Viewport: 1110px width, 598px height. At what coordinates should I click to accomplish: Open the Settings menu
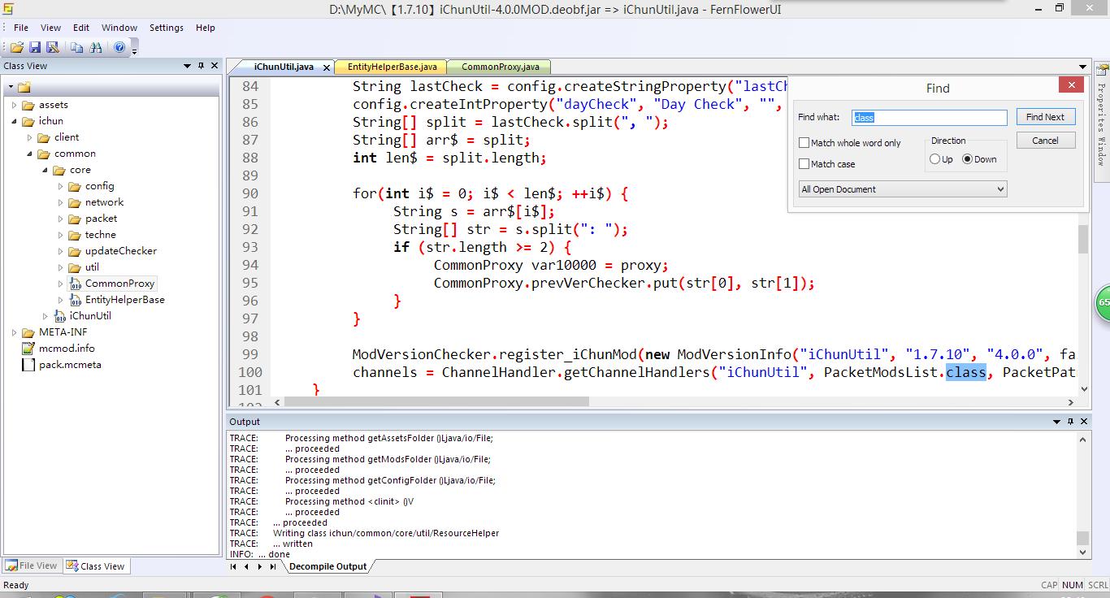coord(167,28)
